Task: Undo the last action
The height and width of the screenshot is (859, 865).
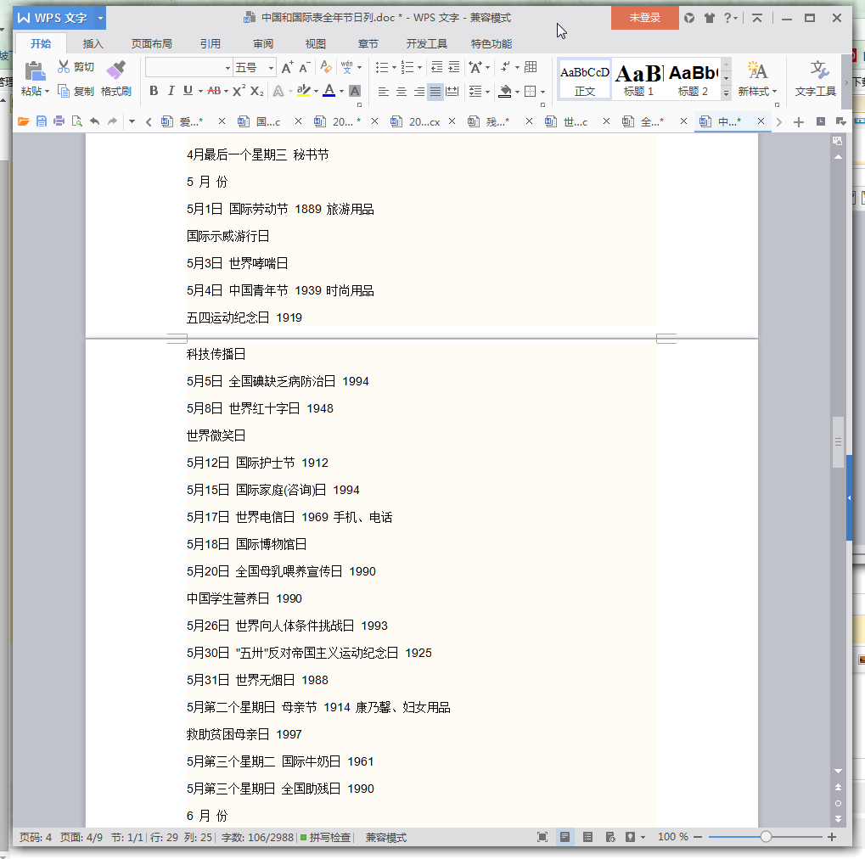Action: [x=95, y=121]
